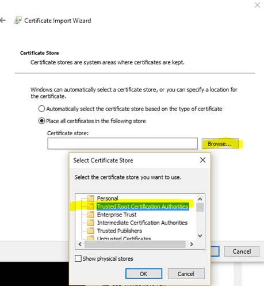The width and height of the screenshot is (264, 286).
Task: Click Cancel in the Certificate Import Wizard
Action: [x=242, y=251]
